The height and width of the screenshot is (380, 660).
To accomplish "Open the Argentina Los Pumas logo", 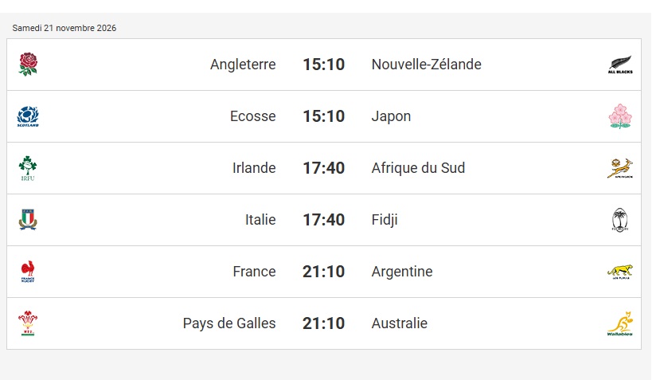I will pos(620,272).
